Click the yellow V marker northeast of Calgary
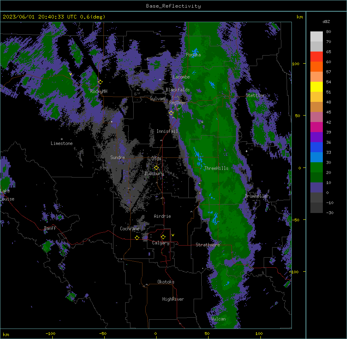The width and height of the screenshot is (347, 339). pyautogui.click(x=173, y=235)
